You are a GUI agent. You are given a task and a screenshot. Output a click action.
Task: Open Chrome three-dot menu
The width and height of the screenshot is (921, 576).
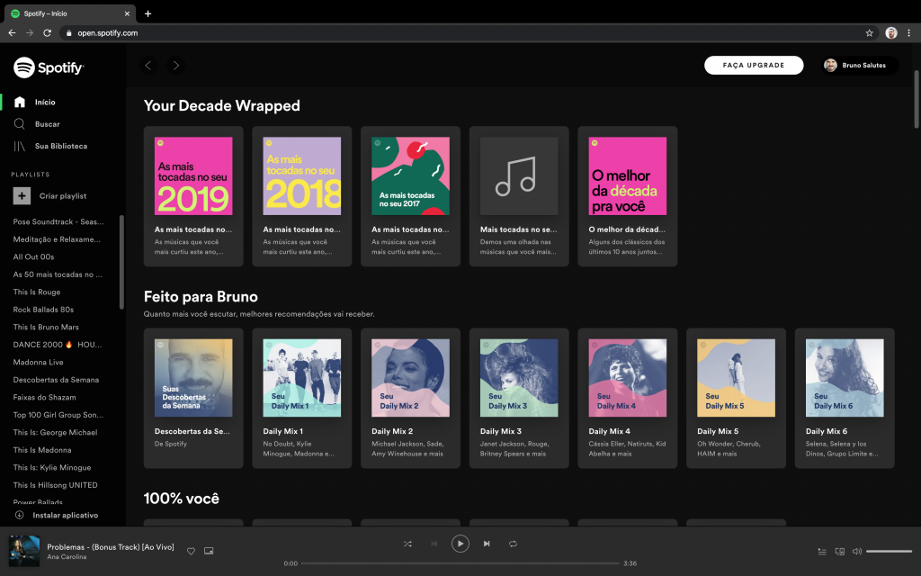click(x=908, y=33)
